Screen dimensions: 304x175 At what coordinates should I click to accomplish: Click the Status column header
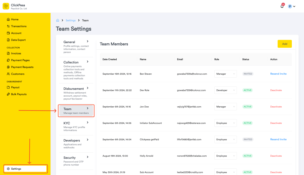click(x=246, y=59)
